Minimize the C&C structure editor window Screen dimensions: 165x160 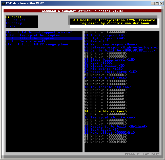pos(153,3)
